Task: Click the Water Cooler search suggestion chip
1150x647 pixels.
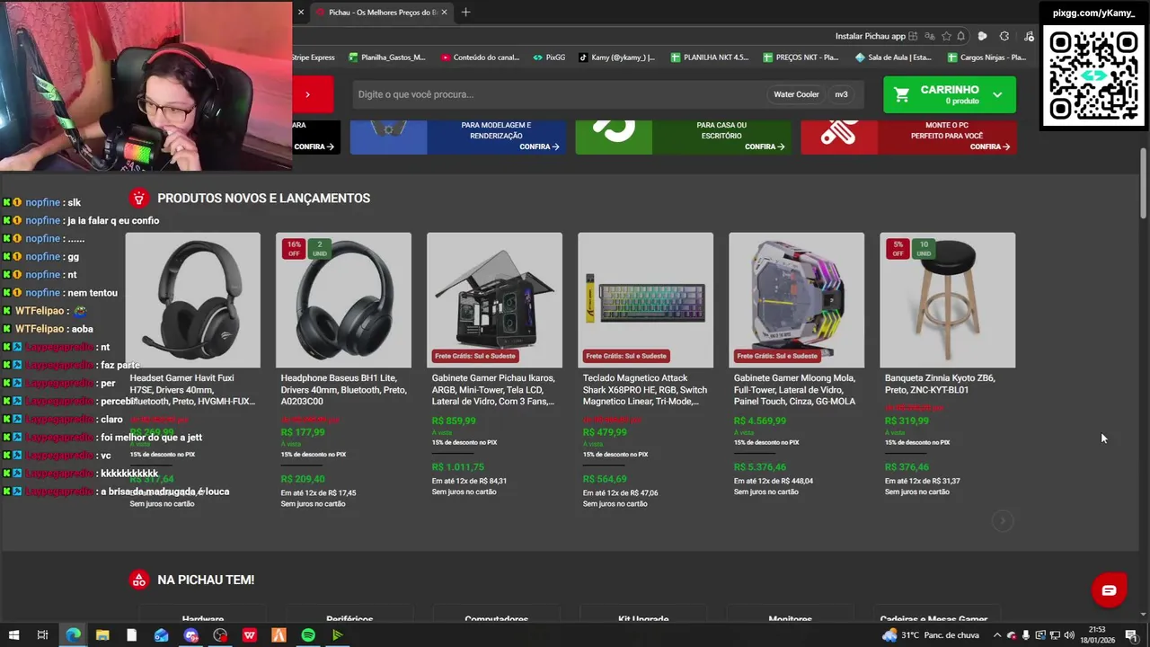Action: click(796, 94)
